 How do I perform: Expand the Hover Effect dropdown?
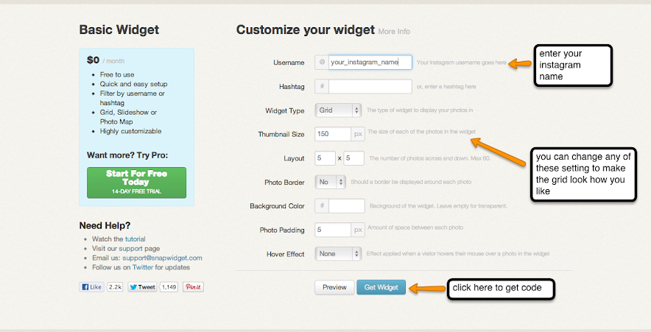pyautogui.click(x=338, y=253)
